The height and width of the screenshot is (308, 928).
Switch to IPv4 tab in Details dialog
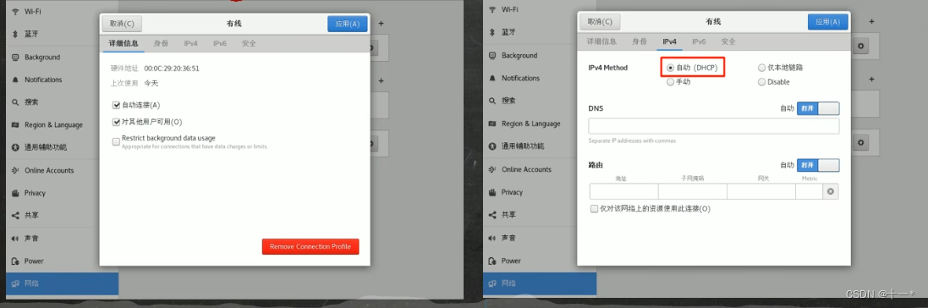click(x=190, y=43)
